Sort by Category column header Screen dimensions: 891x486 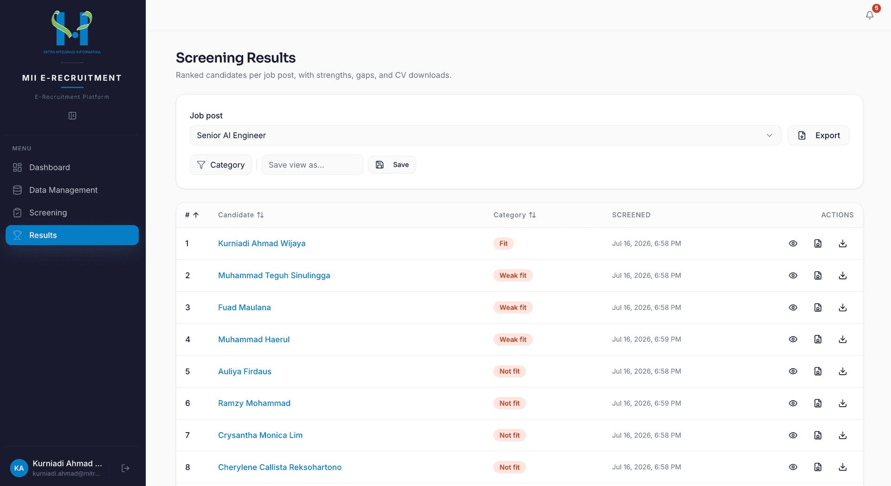tap(515, 215)
